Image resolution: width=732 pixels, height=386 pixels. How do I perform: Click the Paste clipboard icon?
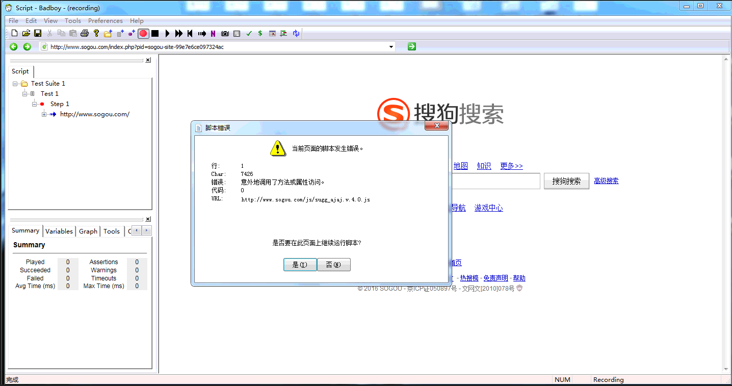[x=73, y=34]
